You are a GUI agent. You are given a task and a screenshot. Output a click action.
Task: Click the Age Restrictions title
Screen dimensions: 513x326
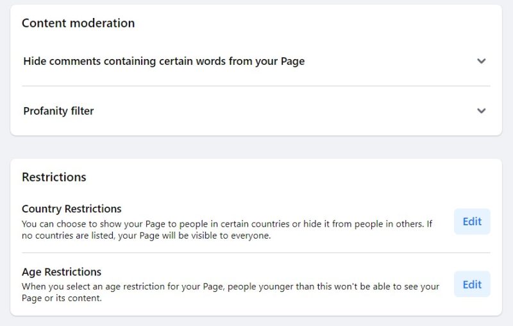(62, 271)
